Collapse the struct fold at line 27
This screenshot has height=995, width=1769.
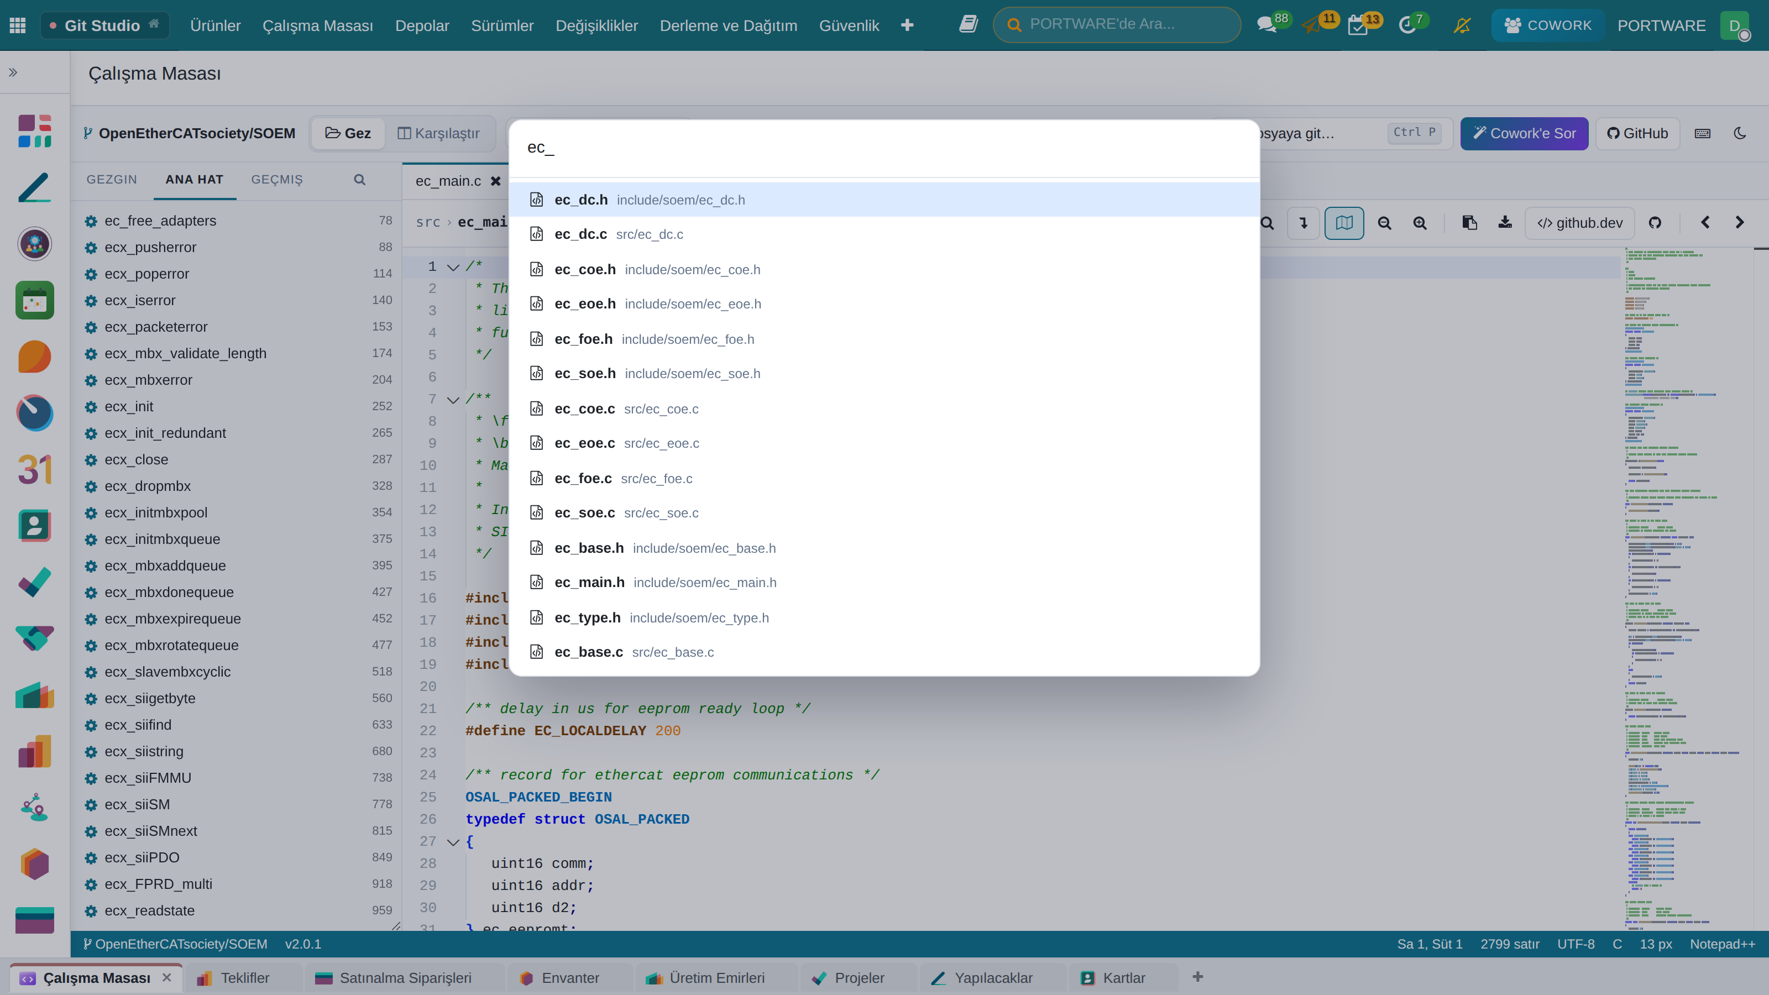(453, 841)
